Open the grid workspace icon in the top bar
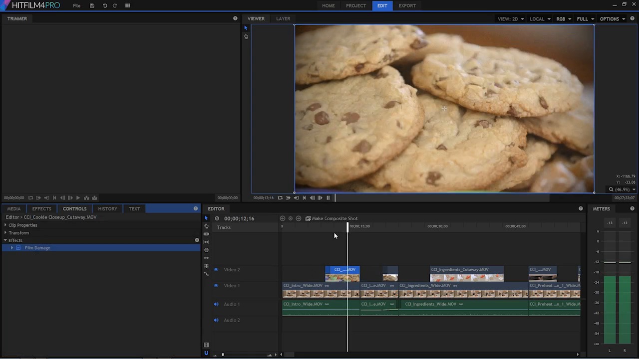This screenshot has height=359, width=639. click(128, 5)
